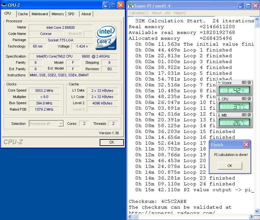Click the Revision value 'B2'
This screenshot has height=220, width=260.
[x=110, y=69]
